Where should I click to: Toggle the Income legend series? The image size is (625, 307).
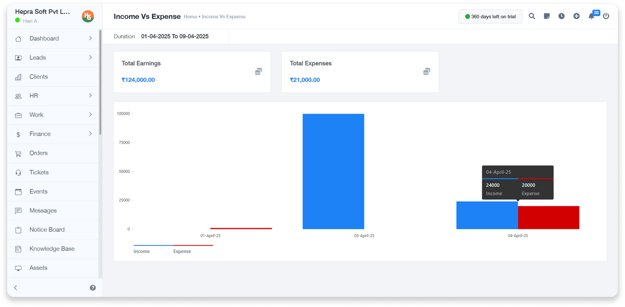click(x=142, y=251)
